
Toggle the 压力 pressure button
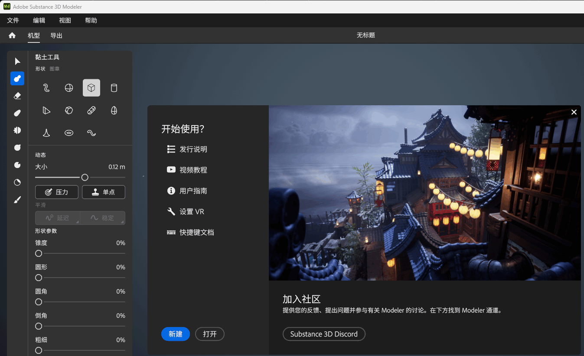click(x=57, y=192)
